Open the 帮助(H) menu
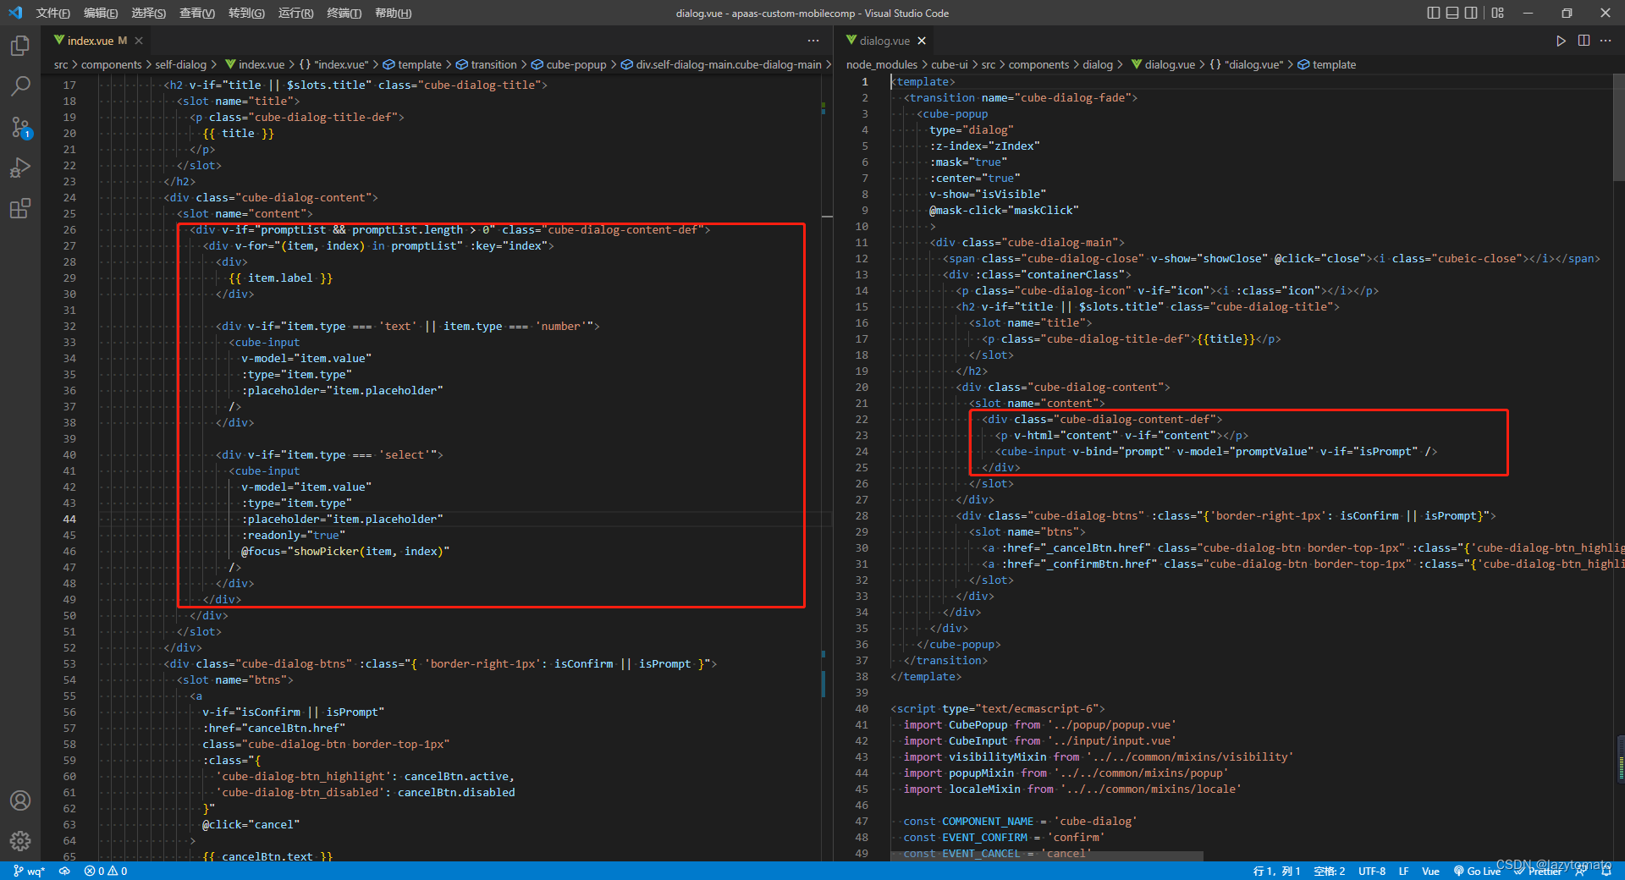This screenshot has width=1625, height=880. [x=393, y=13]
